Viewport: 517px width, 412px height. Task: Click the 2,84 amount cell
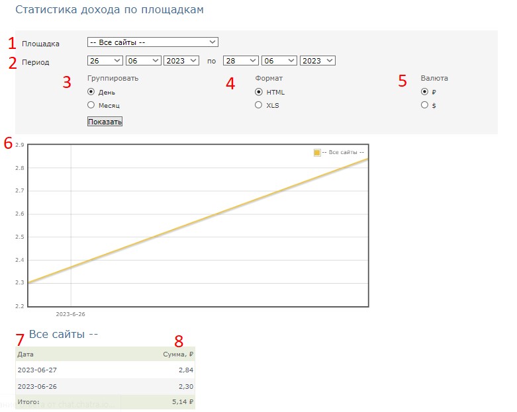tap(186, 370)
